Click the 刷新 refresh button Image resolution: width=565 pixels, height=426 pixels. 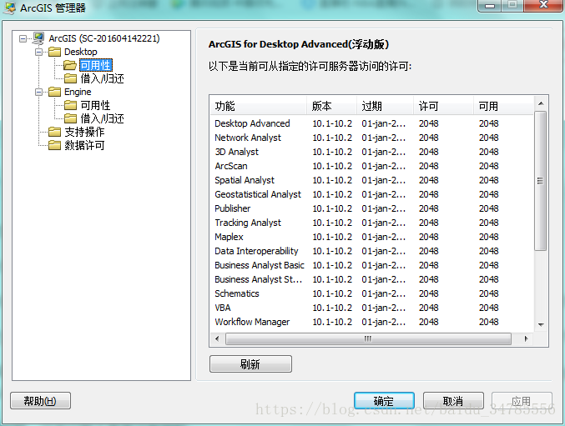point(250,364)
